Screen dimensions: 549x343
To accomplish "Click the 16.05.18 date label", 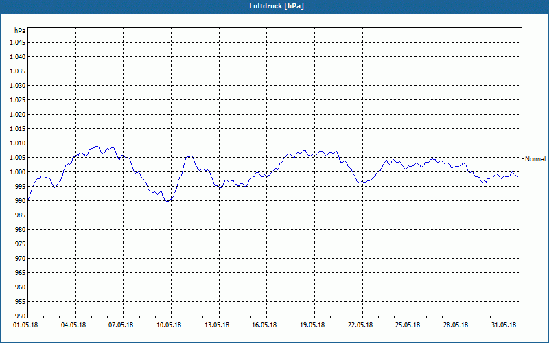I will coord(264,324).
